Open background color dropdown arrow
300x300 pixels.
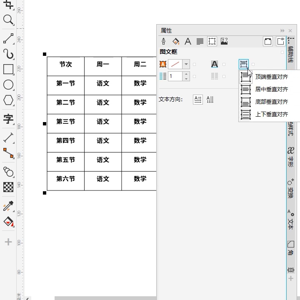(186, 64)
